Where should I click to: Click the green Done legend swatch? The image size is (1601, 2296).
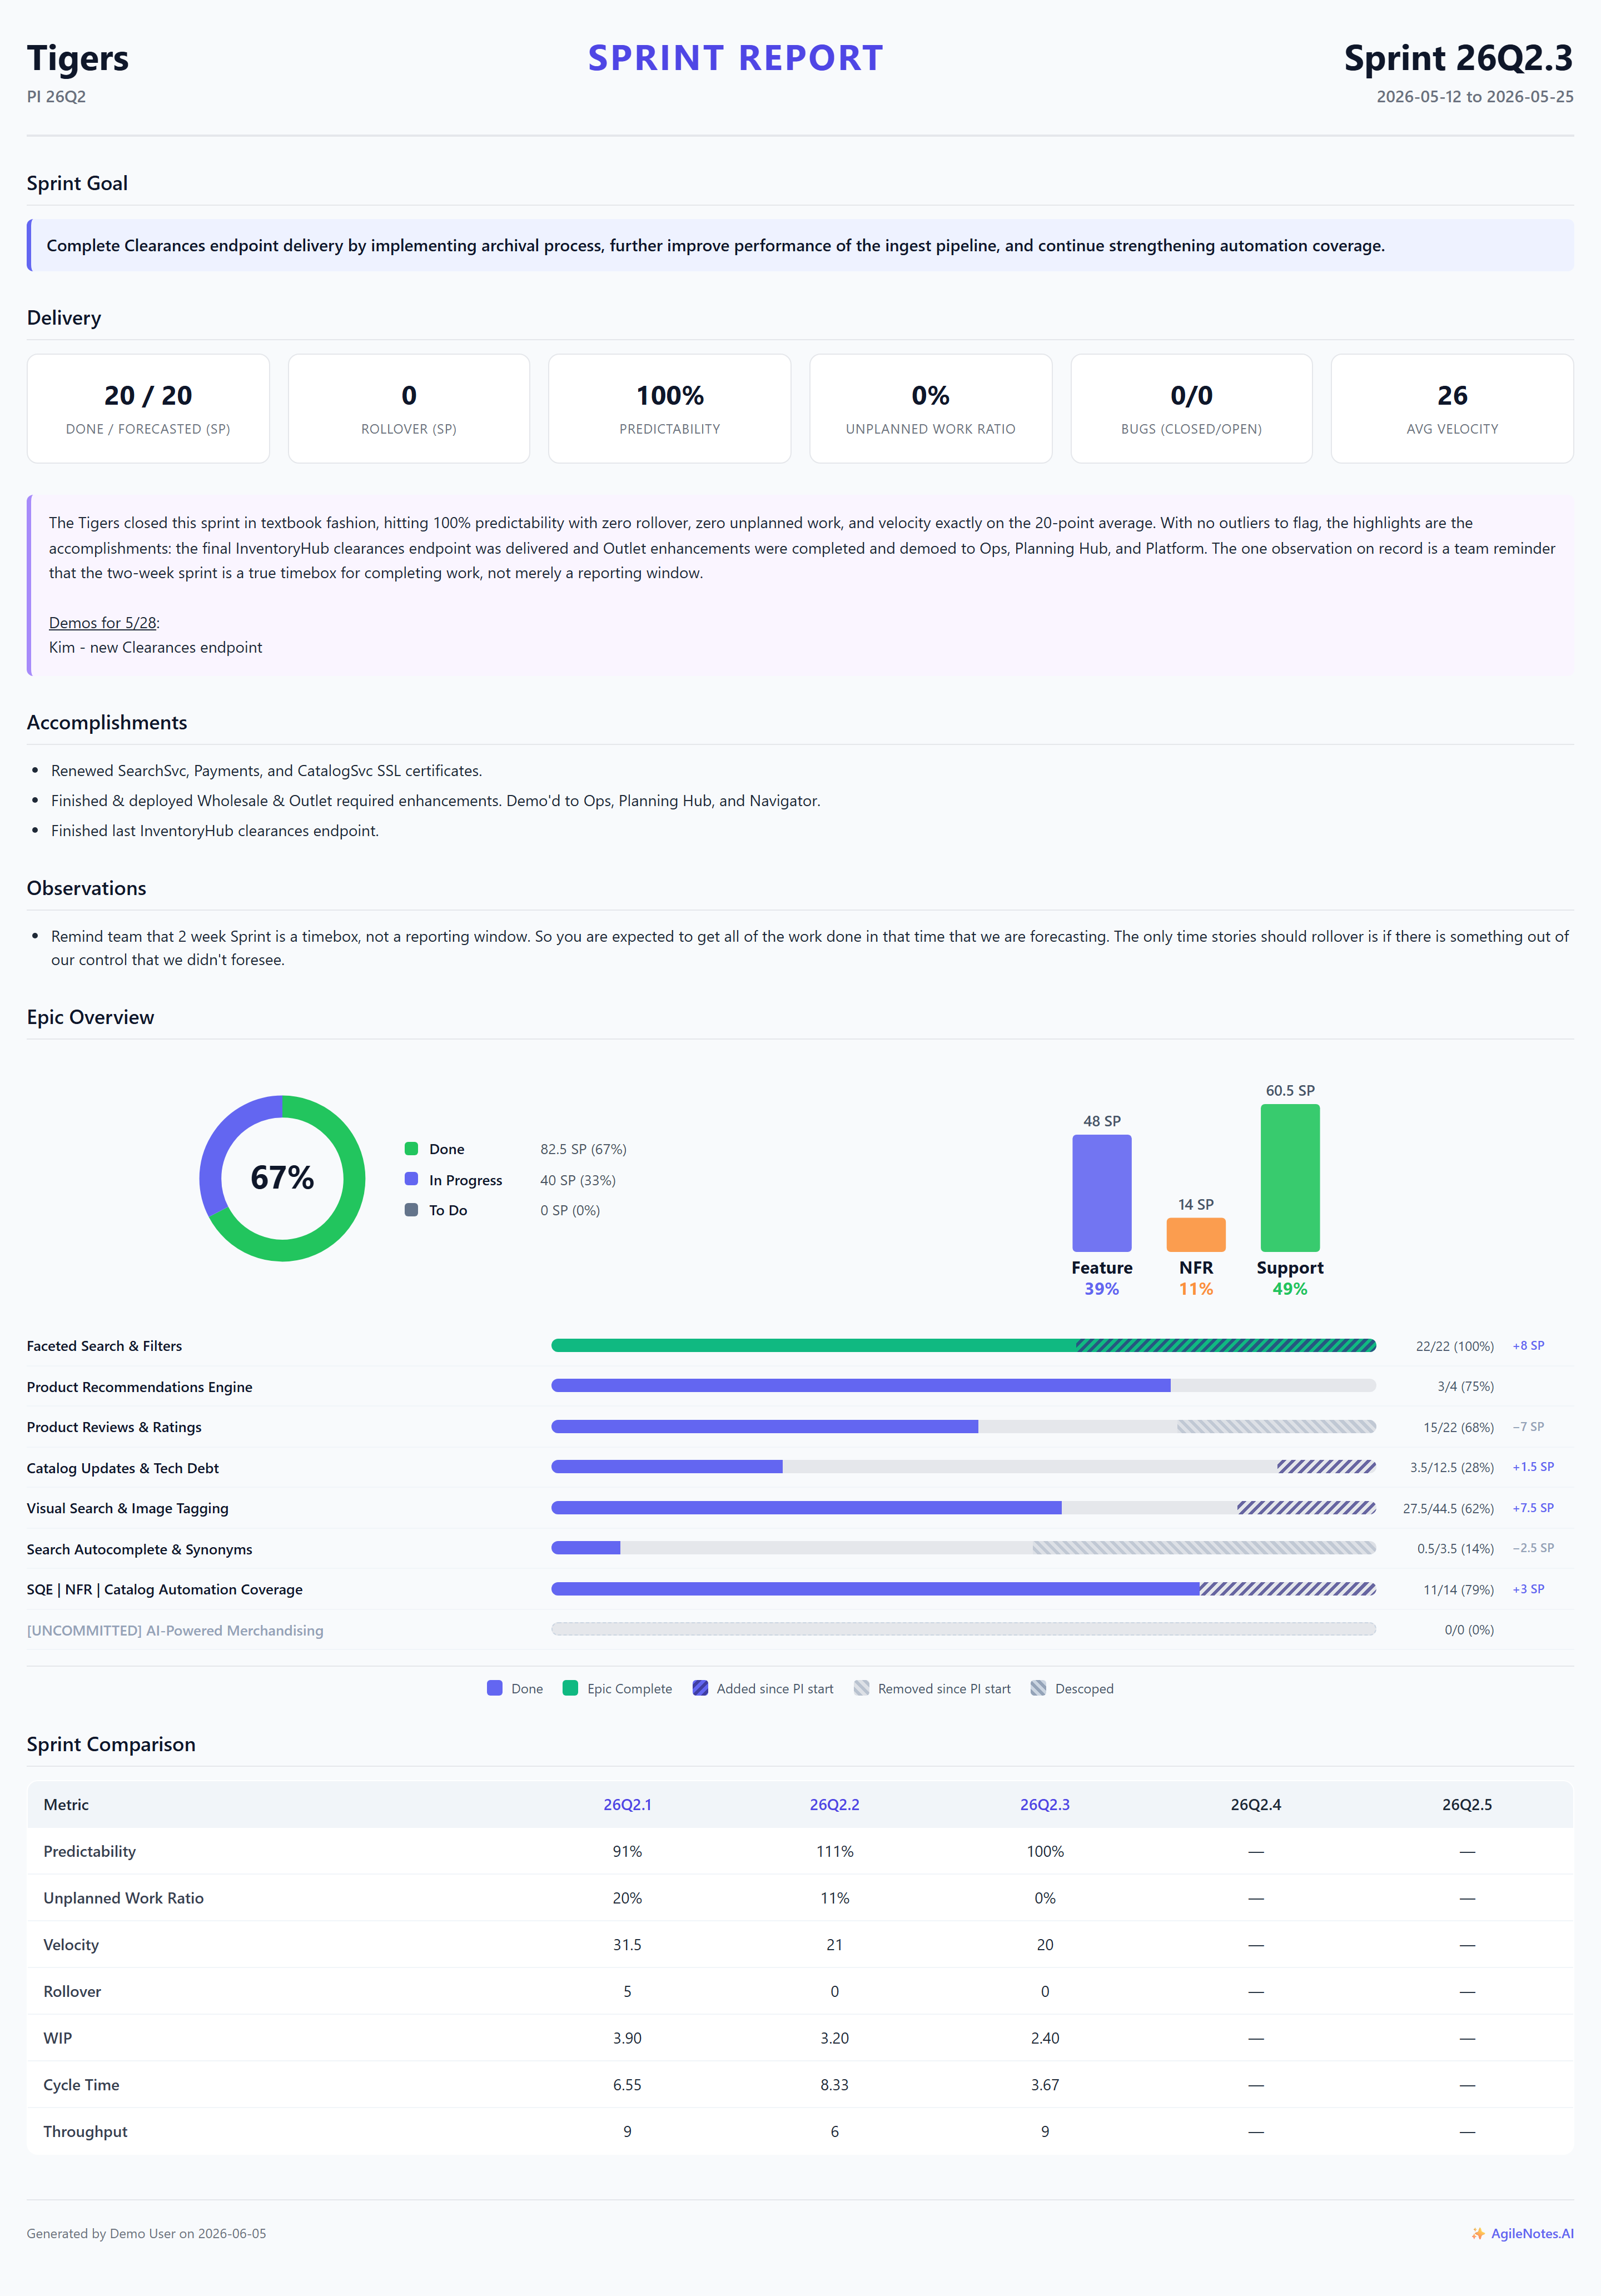point(411,1149)
